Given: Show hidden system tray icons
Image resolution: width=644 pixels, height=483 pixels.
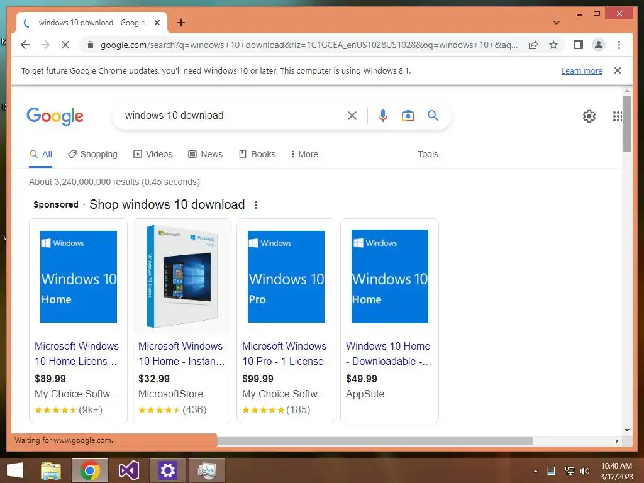Looking at the screenshot, I should [x=535, y=471].
